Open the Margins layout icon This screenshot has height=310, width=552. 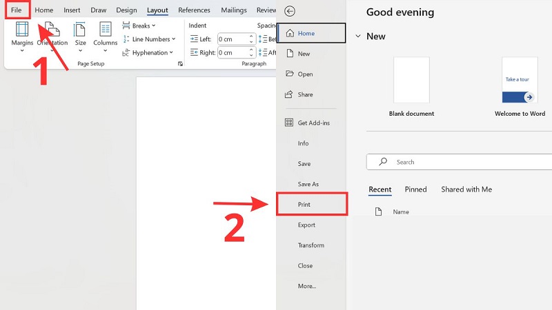(x=22, y=30)
